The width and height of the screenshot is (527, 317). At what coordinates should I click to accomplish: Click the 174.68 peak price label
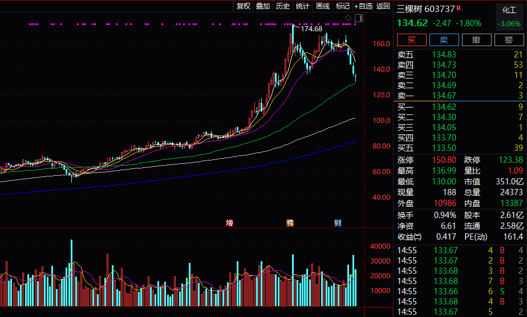[311, 29]
